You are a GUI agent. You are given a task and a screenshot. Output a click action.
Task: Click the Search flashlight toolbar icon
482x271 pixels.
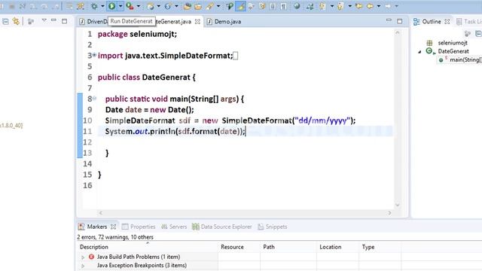coord(210,6)
